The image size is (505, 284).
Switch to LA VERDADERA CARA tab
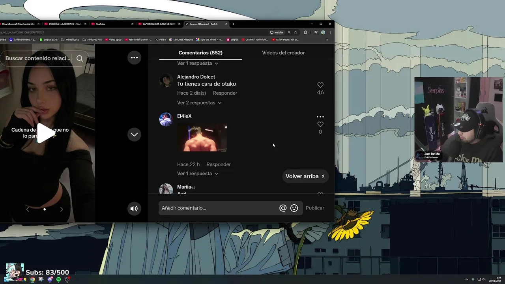point(159,24)
